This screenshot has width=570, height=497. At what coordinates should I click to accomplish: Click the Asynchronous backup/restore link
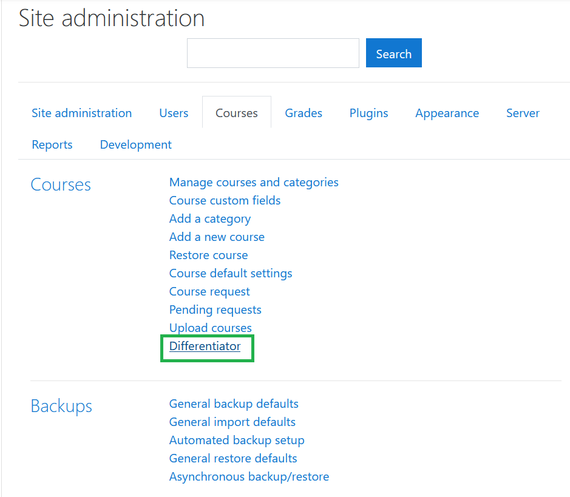click(249, 476)
